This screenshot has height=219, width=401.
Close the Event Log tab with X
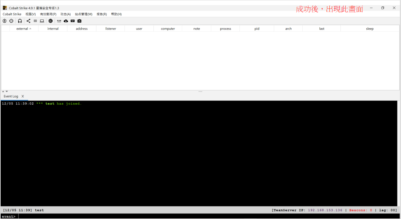point(23,96)
